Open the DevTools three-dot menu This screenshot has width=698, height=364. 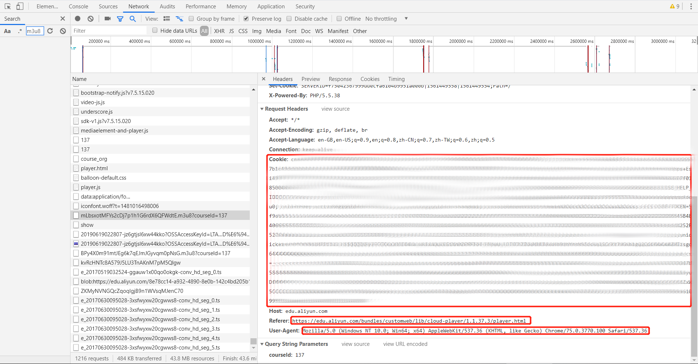click(x=691, y=6)
